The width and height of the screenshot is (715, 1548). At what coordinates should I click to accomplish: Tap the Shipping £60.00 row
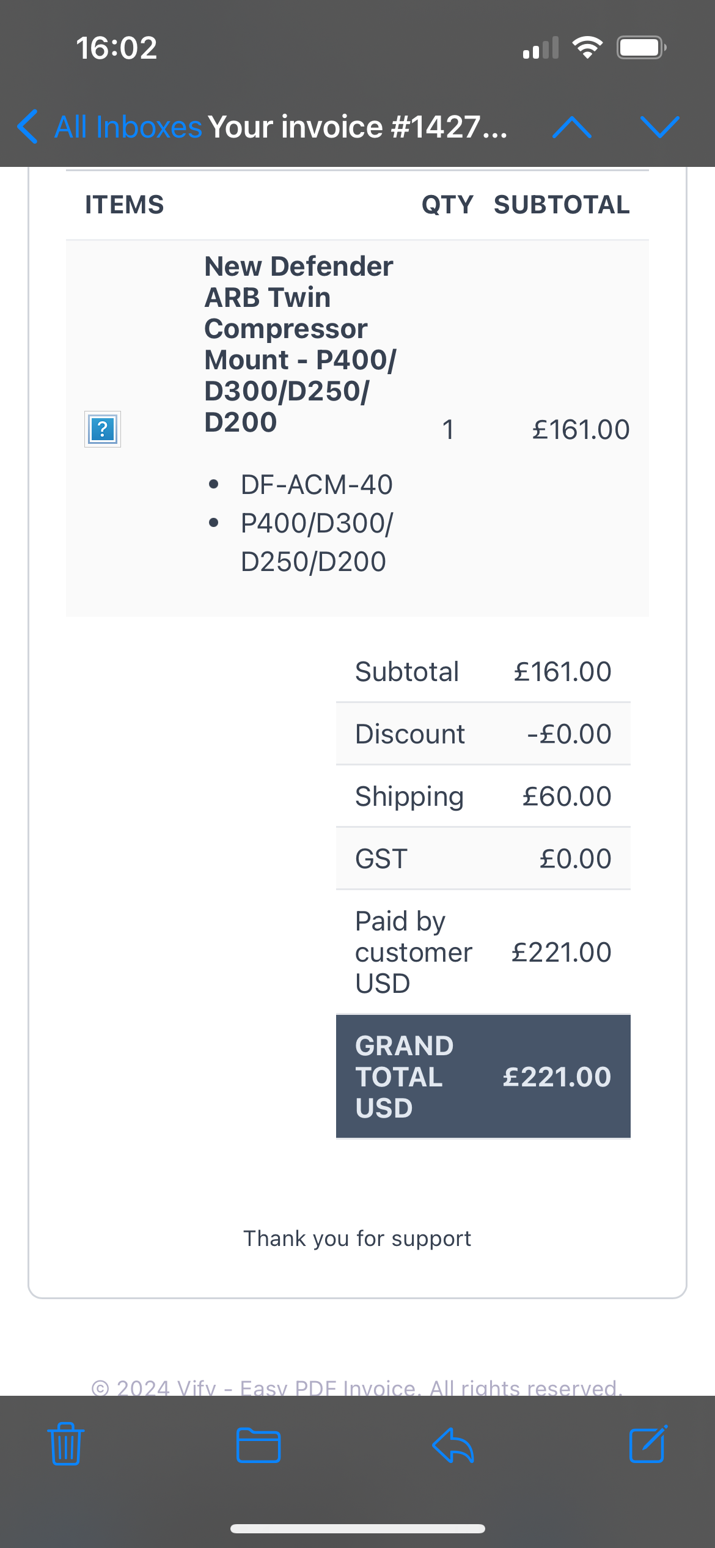[x=483, y=797]
